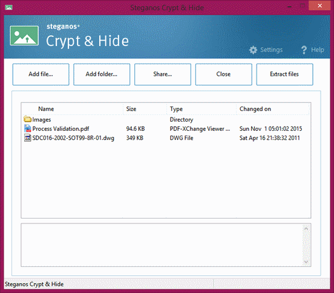The height and width of the screenshot is (293, 334).
Task: Click the scroll down arrow in the lower text box
Action: coord(306,262)
